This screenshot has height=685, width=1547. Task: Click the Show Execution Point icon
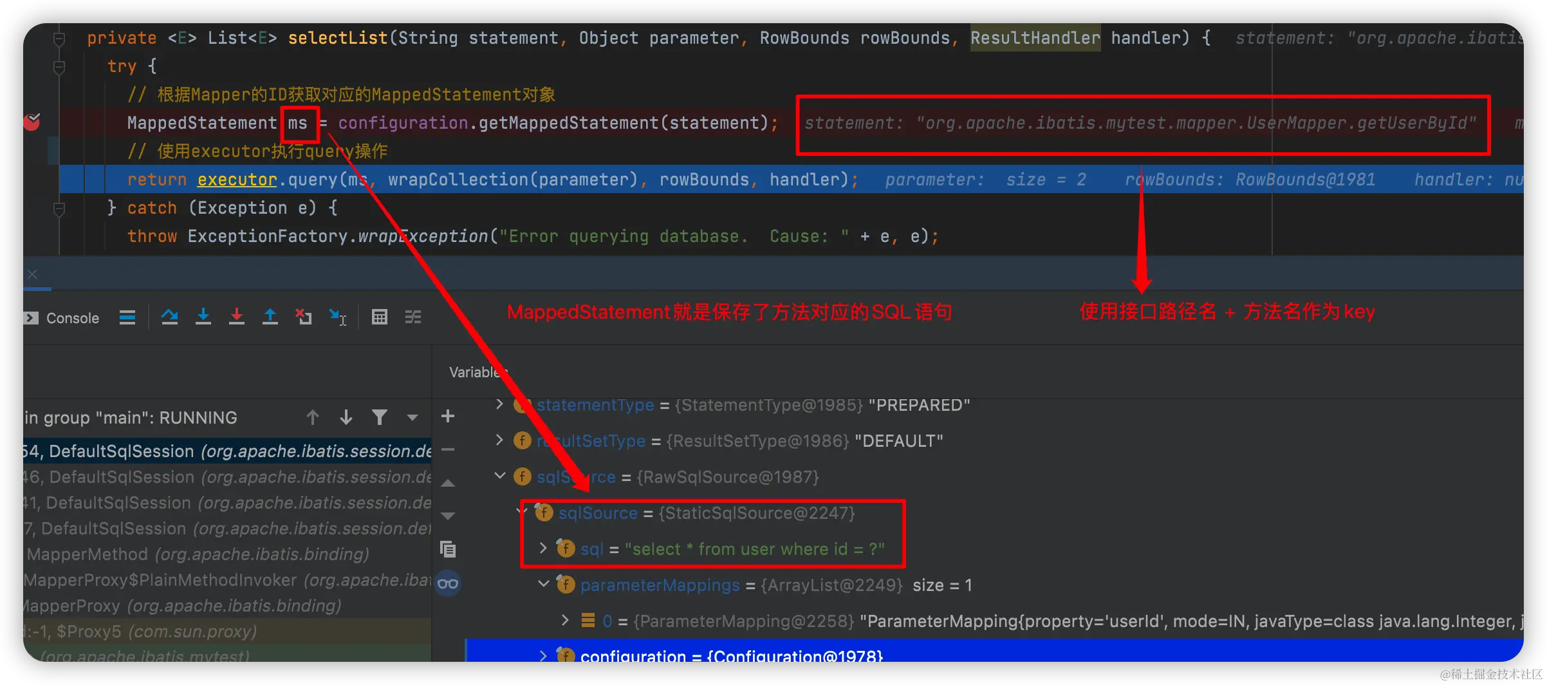click(127, 317)
